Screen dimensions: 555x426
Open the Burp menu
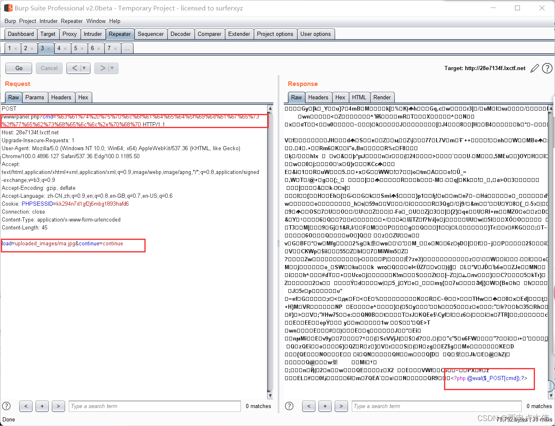10,21
